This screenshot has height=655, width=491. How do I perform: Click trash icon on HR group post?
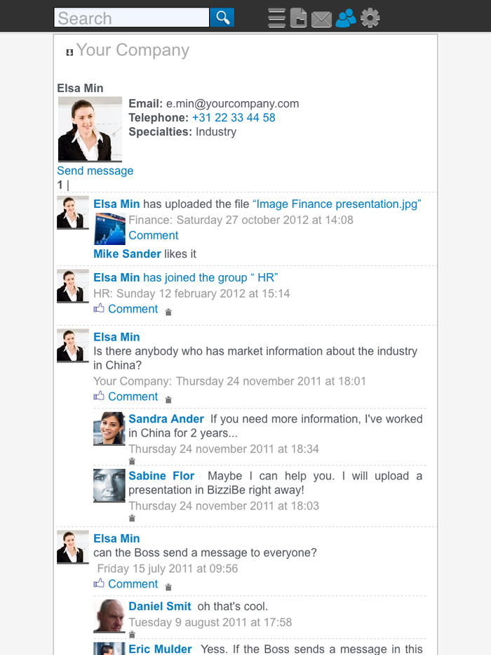coord(168,312)
